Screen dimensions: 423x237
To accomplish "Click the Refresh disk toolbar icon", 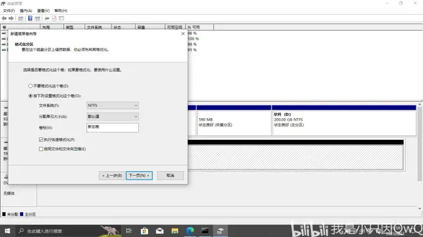I will pyautogui.click(x=47, y=19).
